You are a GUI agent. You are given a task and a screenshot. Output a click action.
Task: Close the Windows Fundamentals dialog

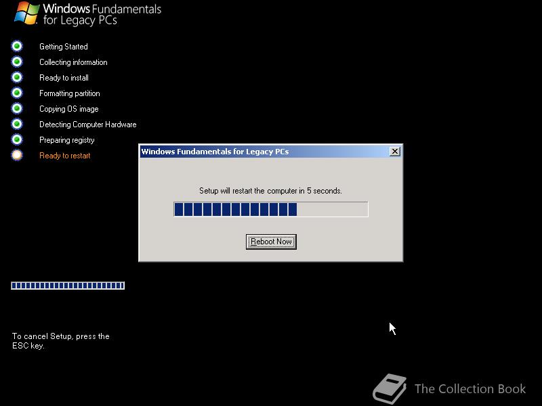[x=395, y=151]
